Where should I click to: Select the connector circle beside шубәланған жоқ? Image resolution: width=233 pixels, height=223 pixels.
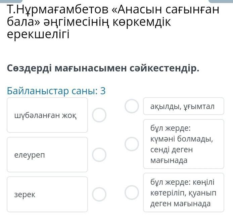[x=99, y=115]
